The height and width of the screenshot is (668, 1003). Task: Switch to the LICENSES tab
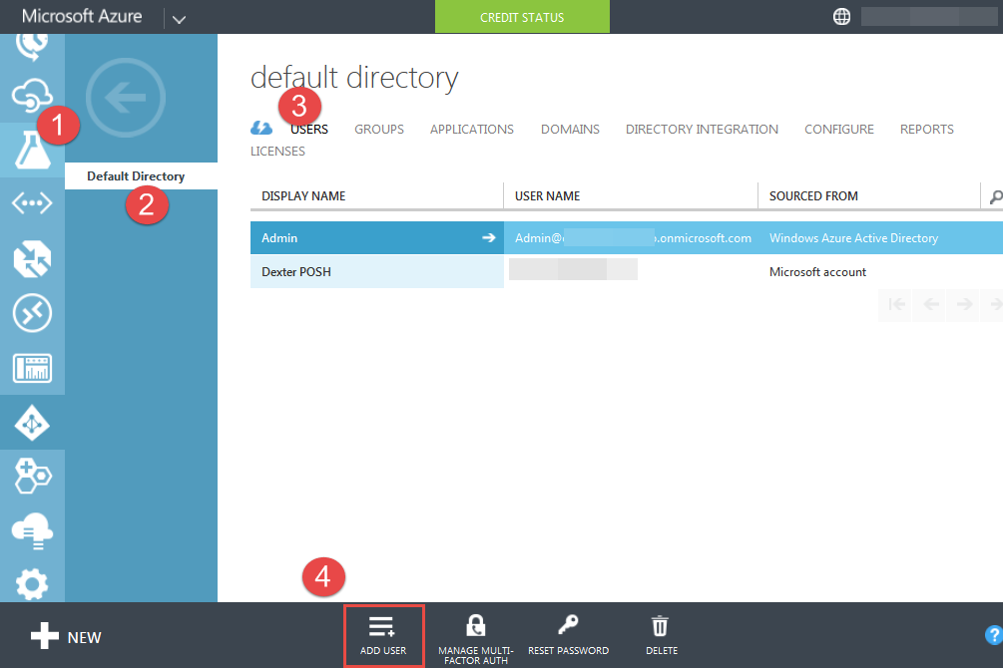(x=277, y=152)
